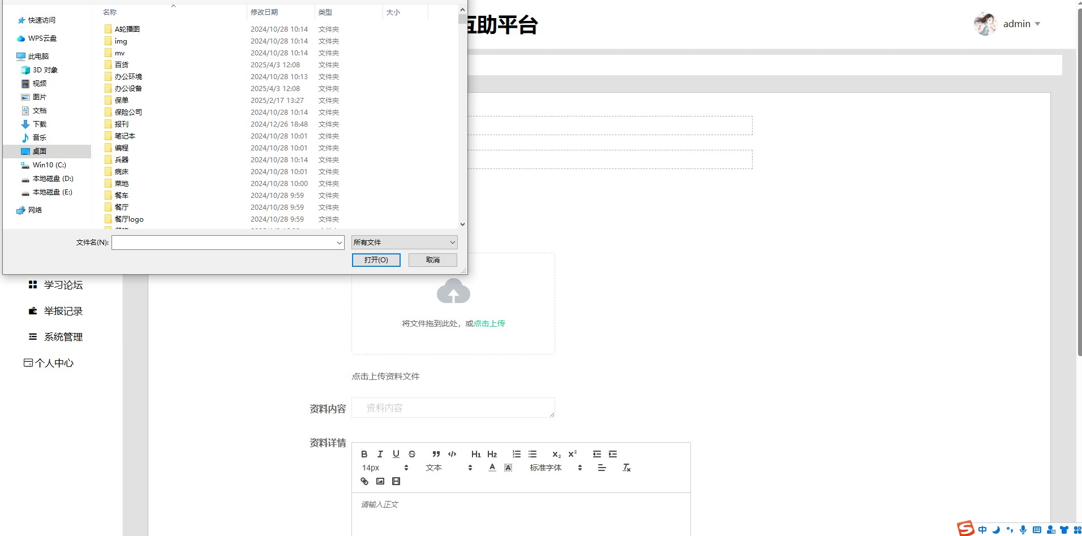Image resolution: width=1082 pixels, height=536 pixels.
Task: Click the file list vertical scrollbar
Action: (462, 116)
